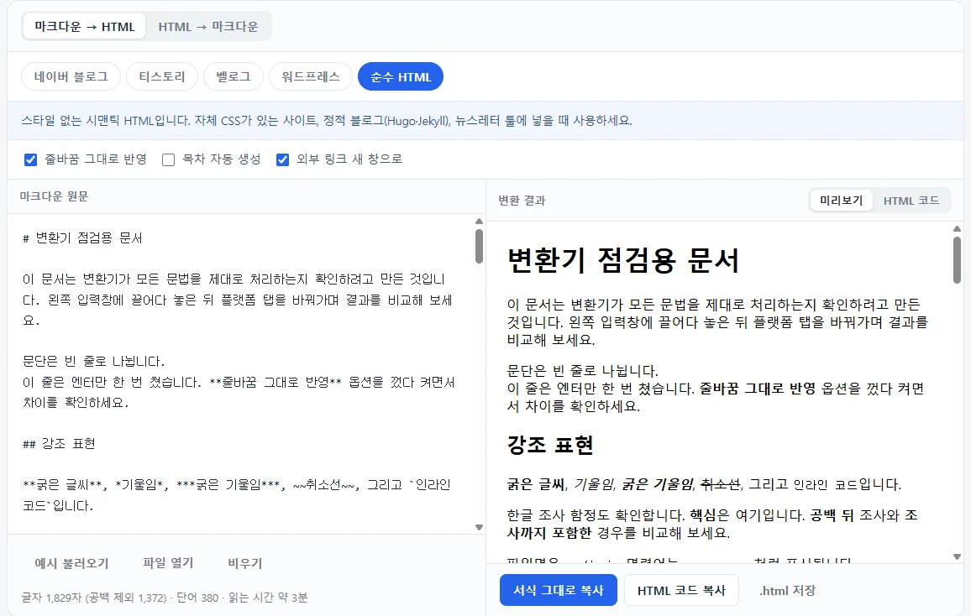
Task: Enable 목차 자동 생성 checkbox
Action: coord(168,159)
